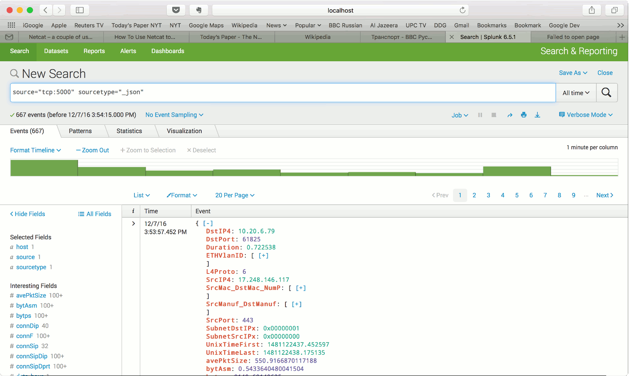Open Format Timeline dropdown

click(35, 150)
